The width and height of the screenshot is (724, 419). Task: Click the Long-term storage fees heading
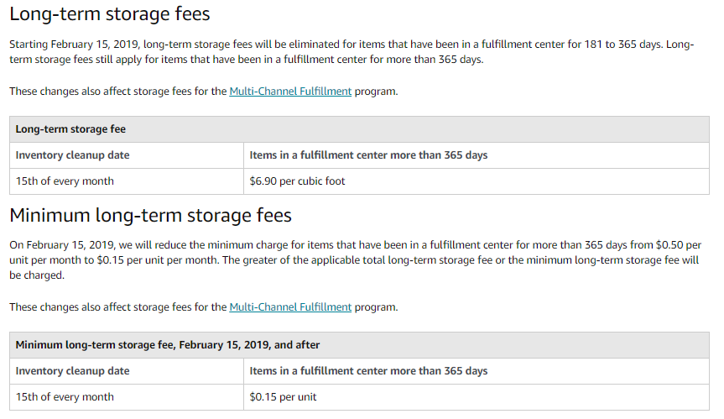109,14
